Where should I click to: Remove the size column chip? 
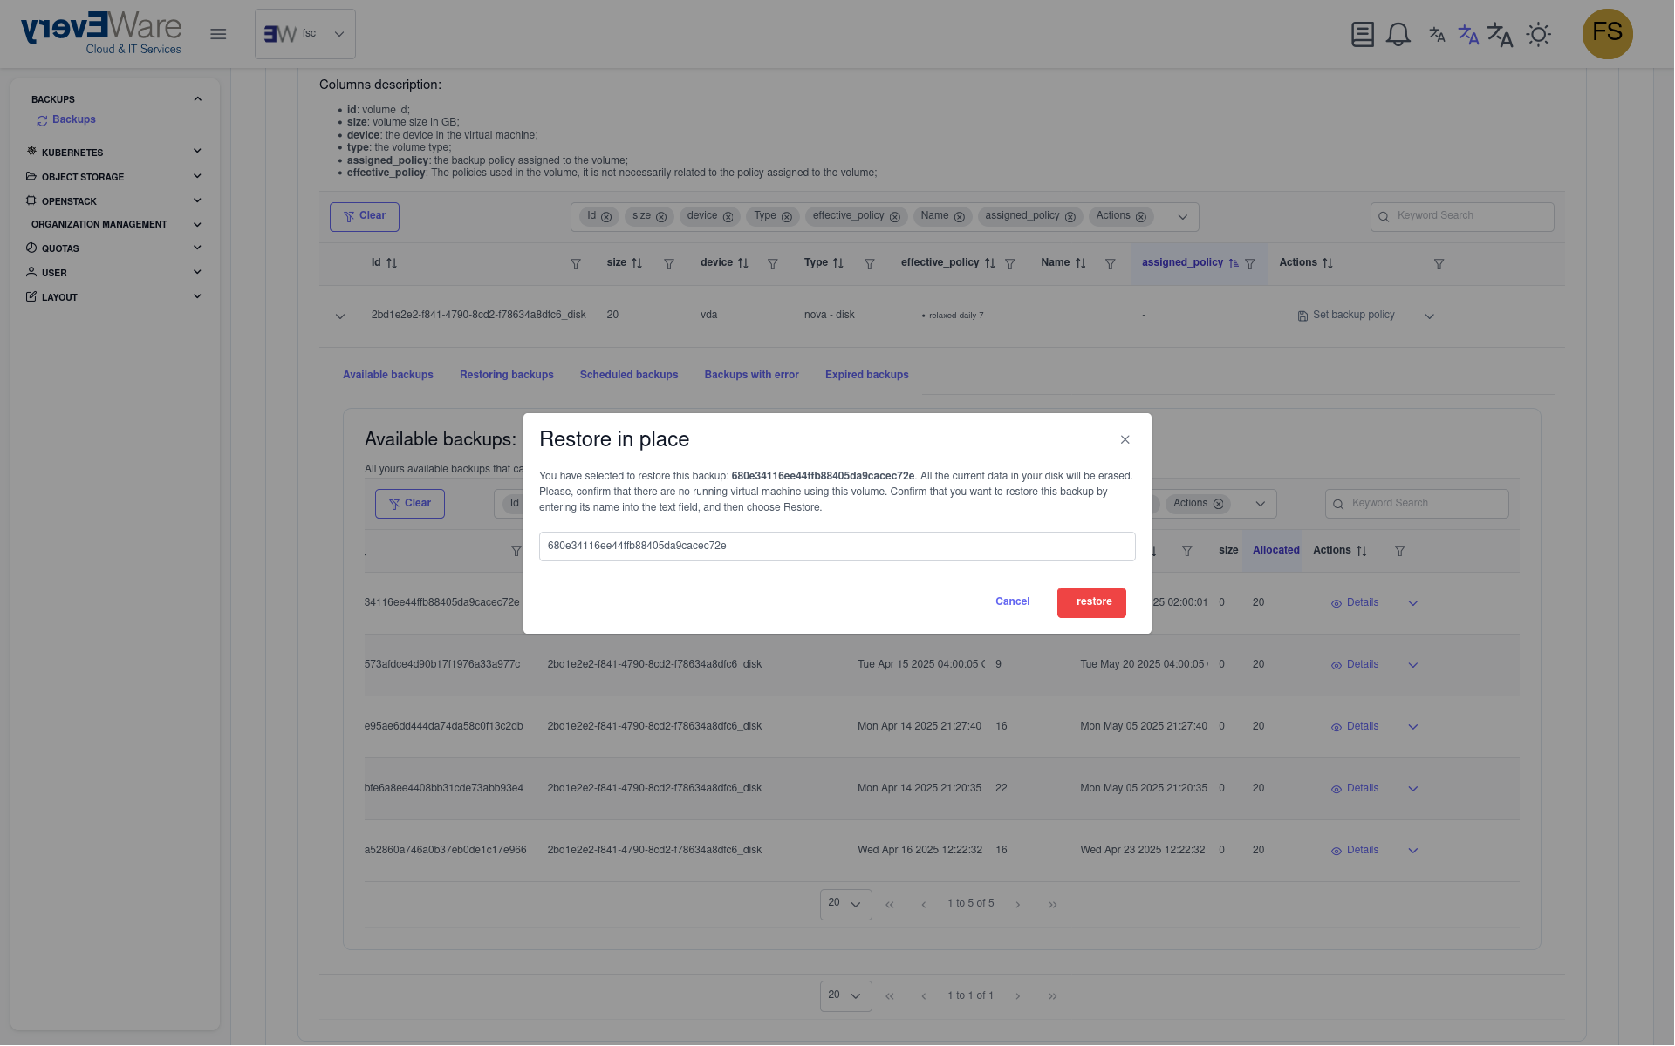[661, 217]
